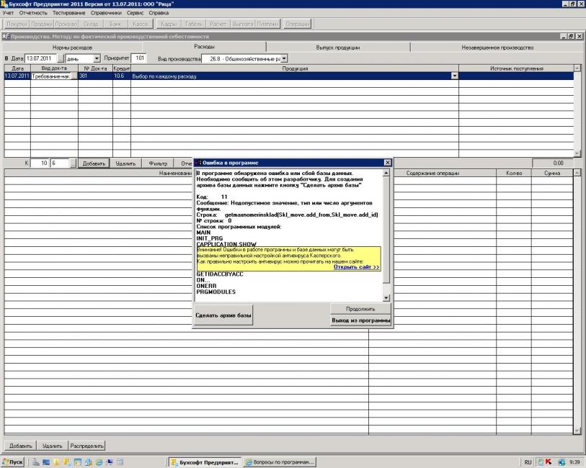Open the 'Выбор по каждому расходу' dropdown arrow

point(455,76)
